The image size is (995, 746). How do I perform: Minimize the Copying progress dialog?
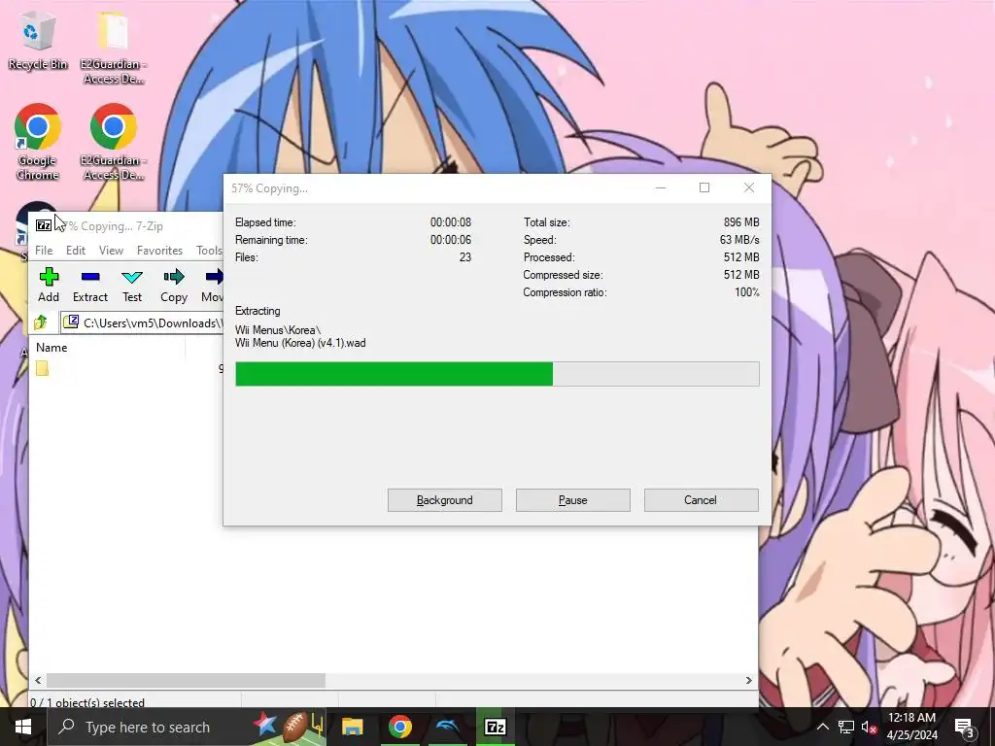click(661, 187)
